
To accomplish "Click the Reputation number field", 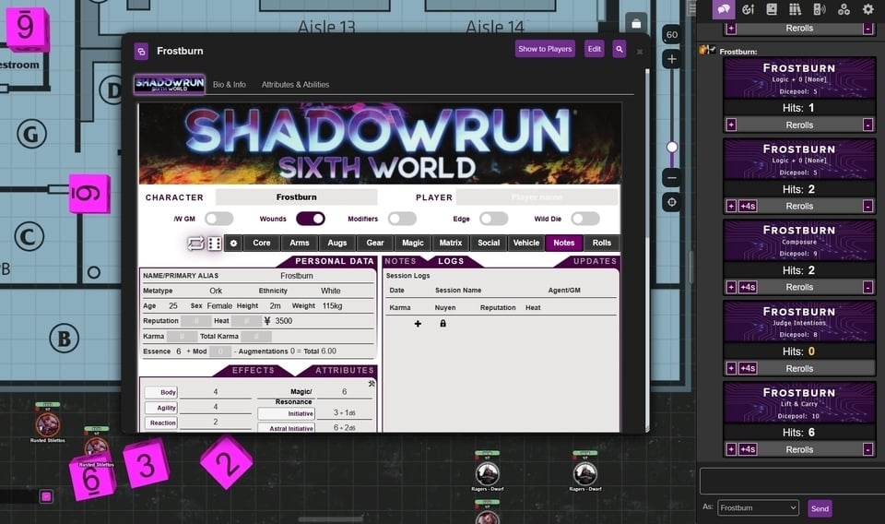I will point(195,321).
